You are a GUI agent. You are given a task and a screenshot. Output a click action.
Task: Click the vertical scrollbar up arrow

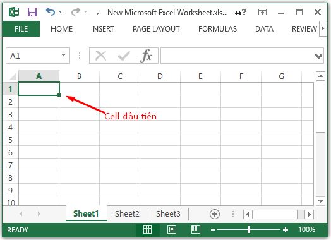coord(320,76)
